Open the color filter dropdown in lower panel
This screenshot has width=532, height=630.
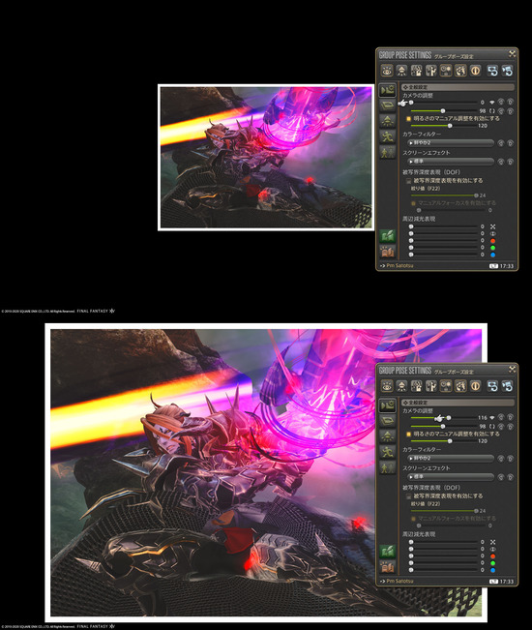click(451, 459)
